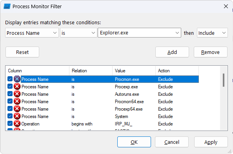The height and width of the screenshot is (154, 233).
Task: Select the Procmon.exe value cell
Action: [x=127, y=79]
